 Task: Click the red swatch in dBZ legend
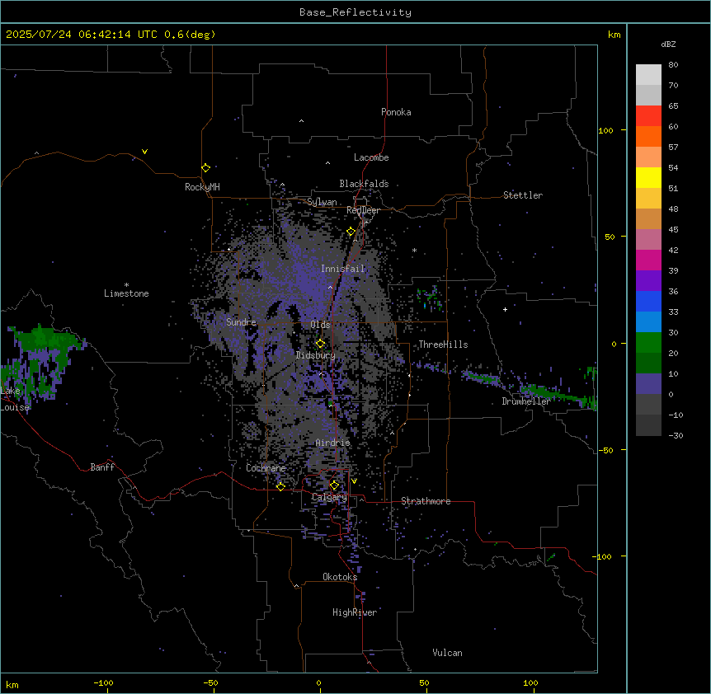click(648, 116)
